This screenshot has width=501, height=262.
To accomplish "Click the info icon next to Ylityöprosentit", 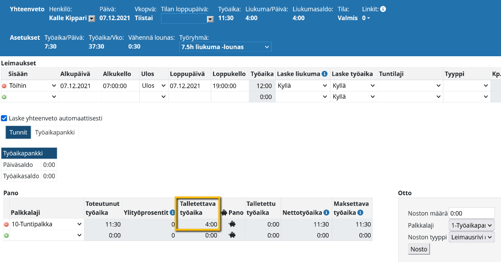I will [x=172, y=213].
